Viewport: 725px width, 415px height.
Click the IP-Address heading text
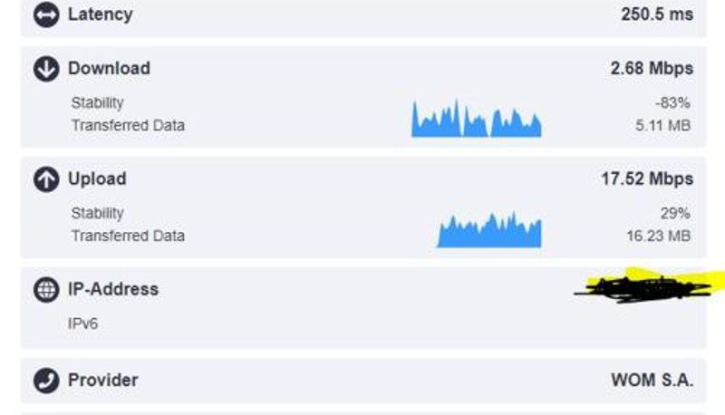coord(112,290)
